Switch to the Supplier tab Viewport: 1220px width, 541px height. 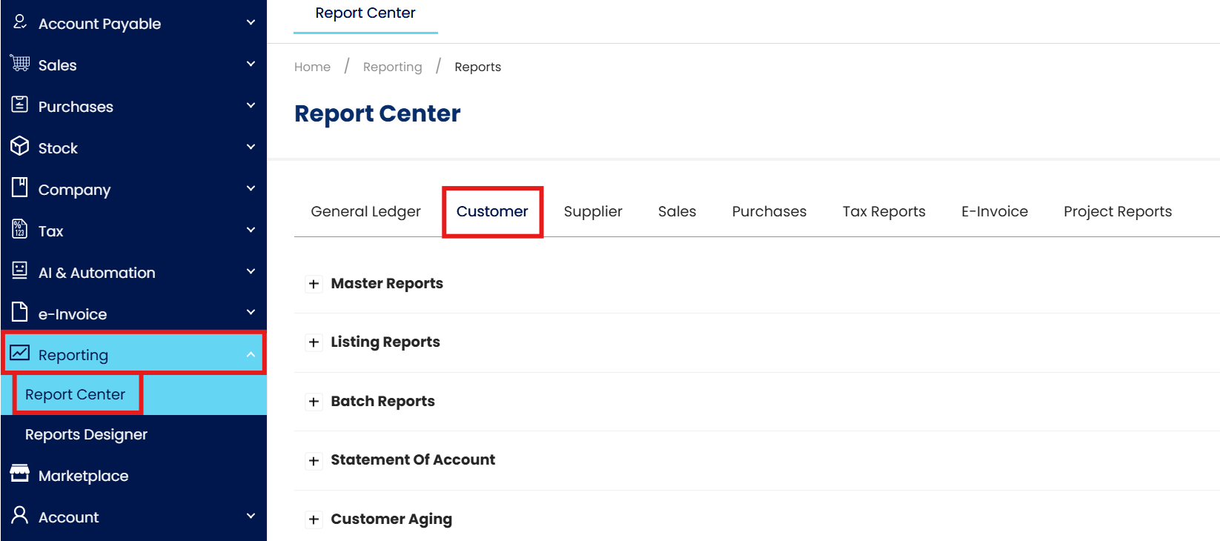pyautogui.click(x=593, y=212)
